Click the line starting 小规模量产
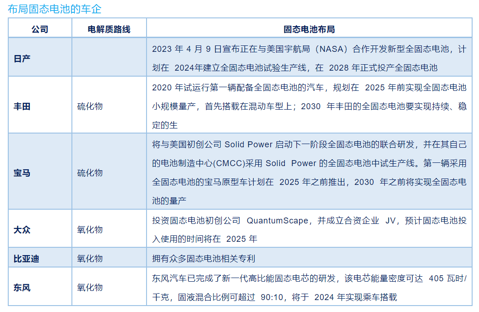Viewport: 479px width, 312px height. (309, 106)
